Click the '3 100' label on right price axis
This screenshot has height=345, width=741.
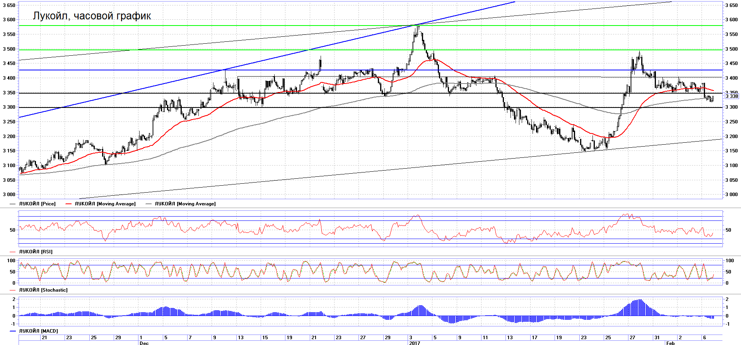[x=731, y=166]
